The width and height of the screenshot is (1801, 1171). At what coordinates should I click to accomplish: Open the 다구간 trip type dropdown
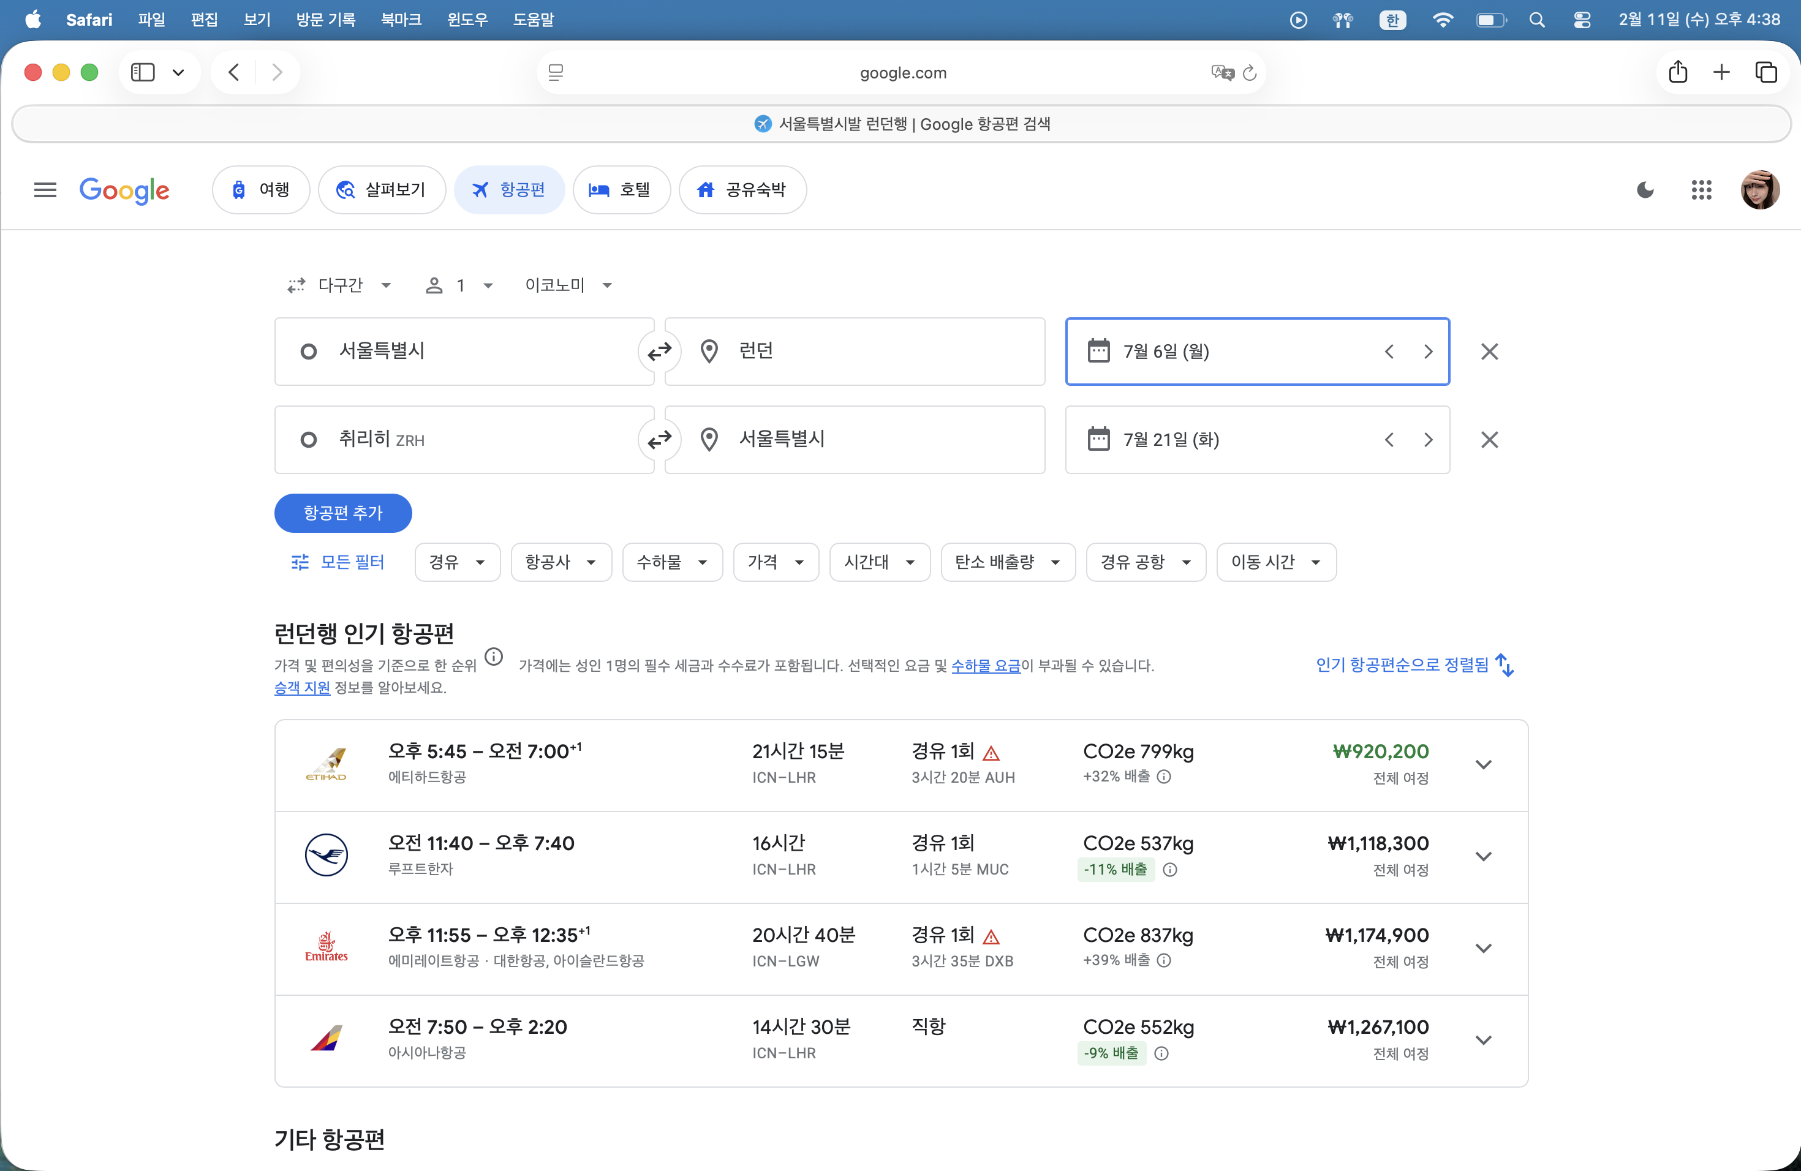pyautogui.click(x=340, y=285)
